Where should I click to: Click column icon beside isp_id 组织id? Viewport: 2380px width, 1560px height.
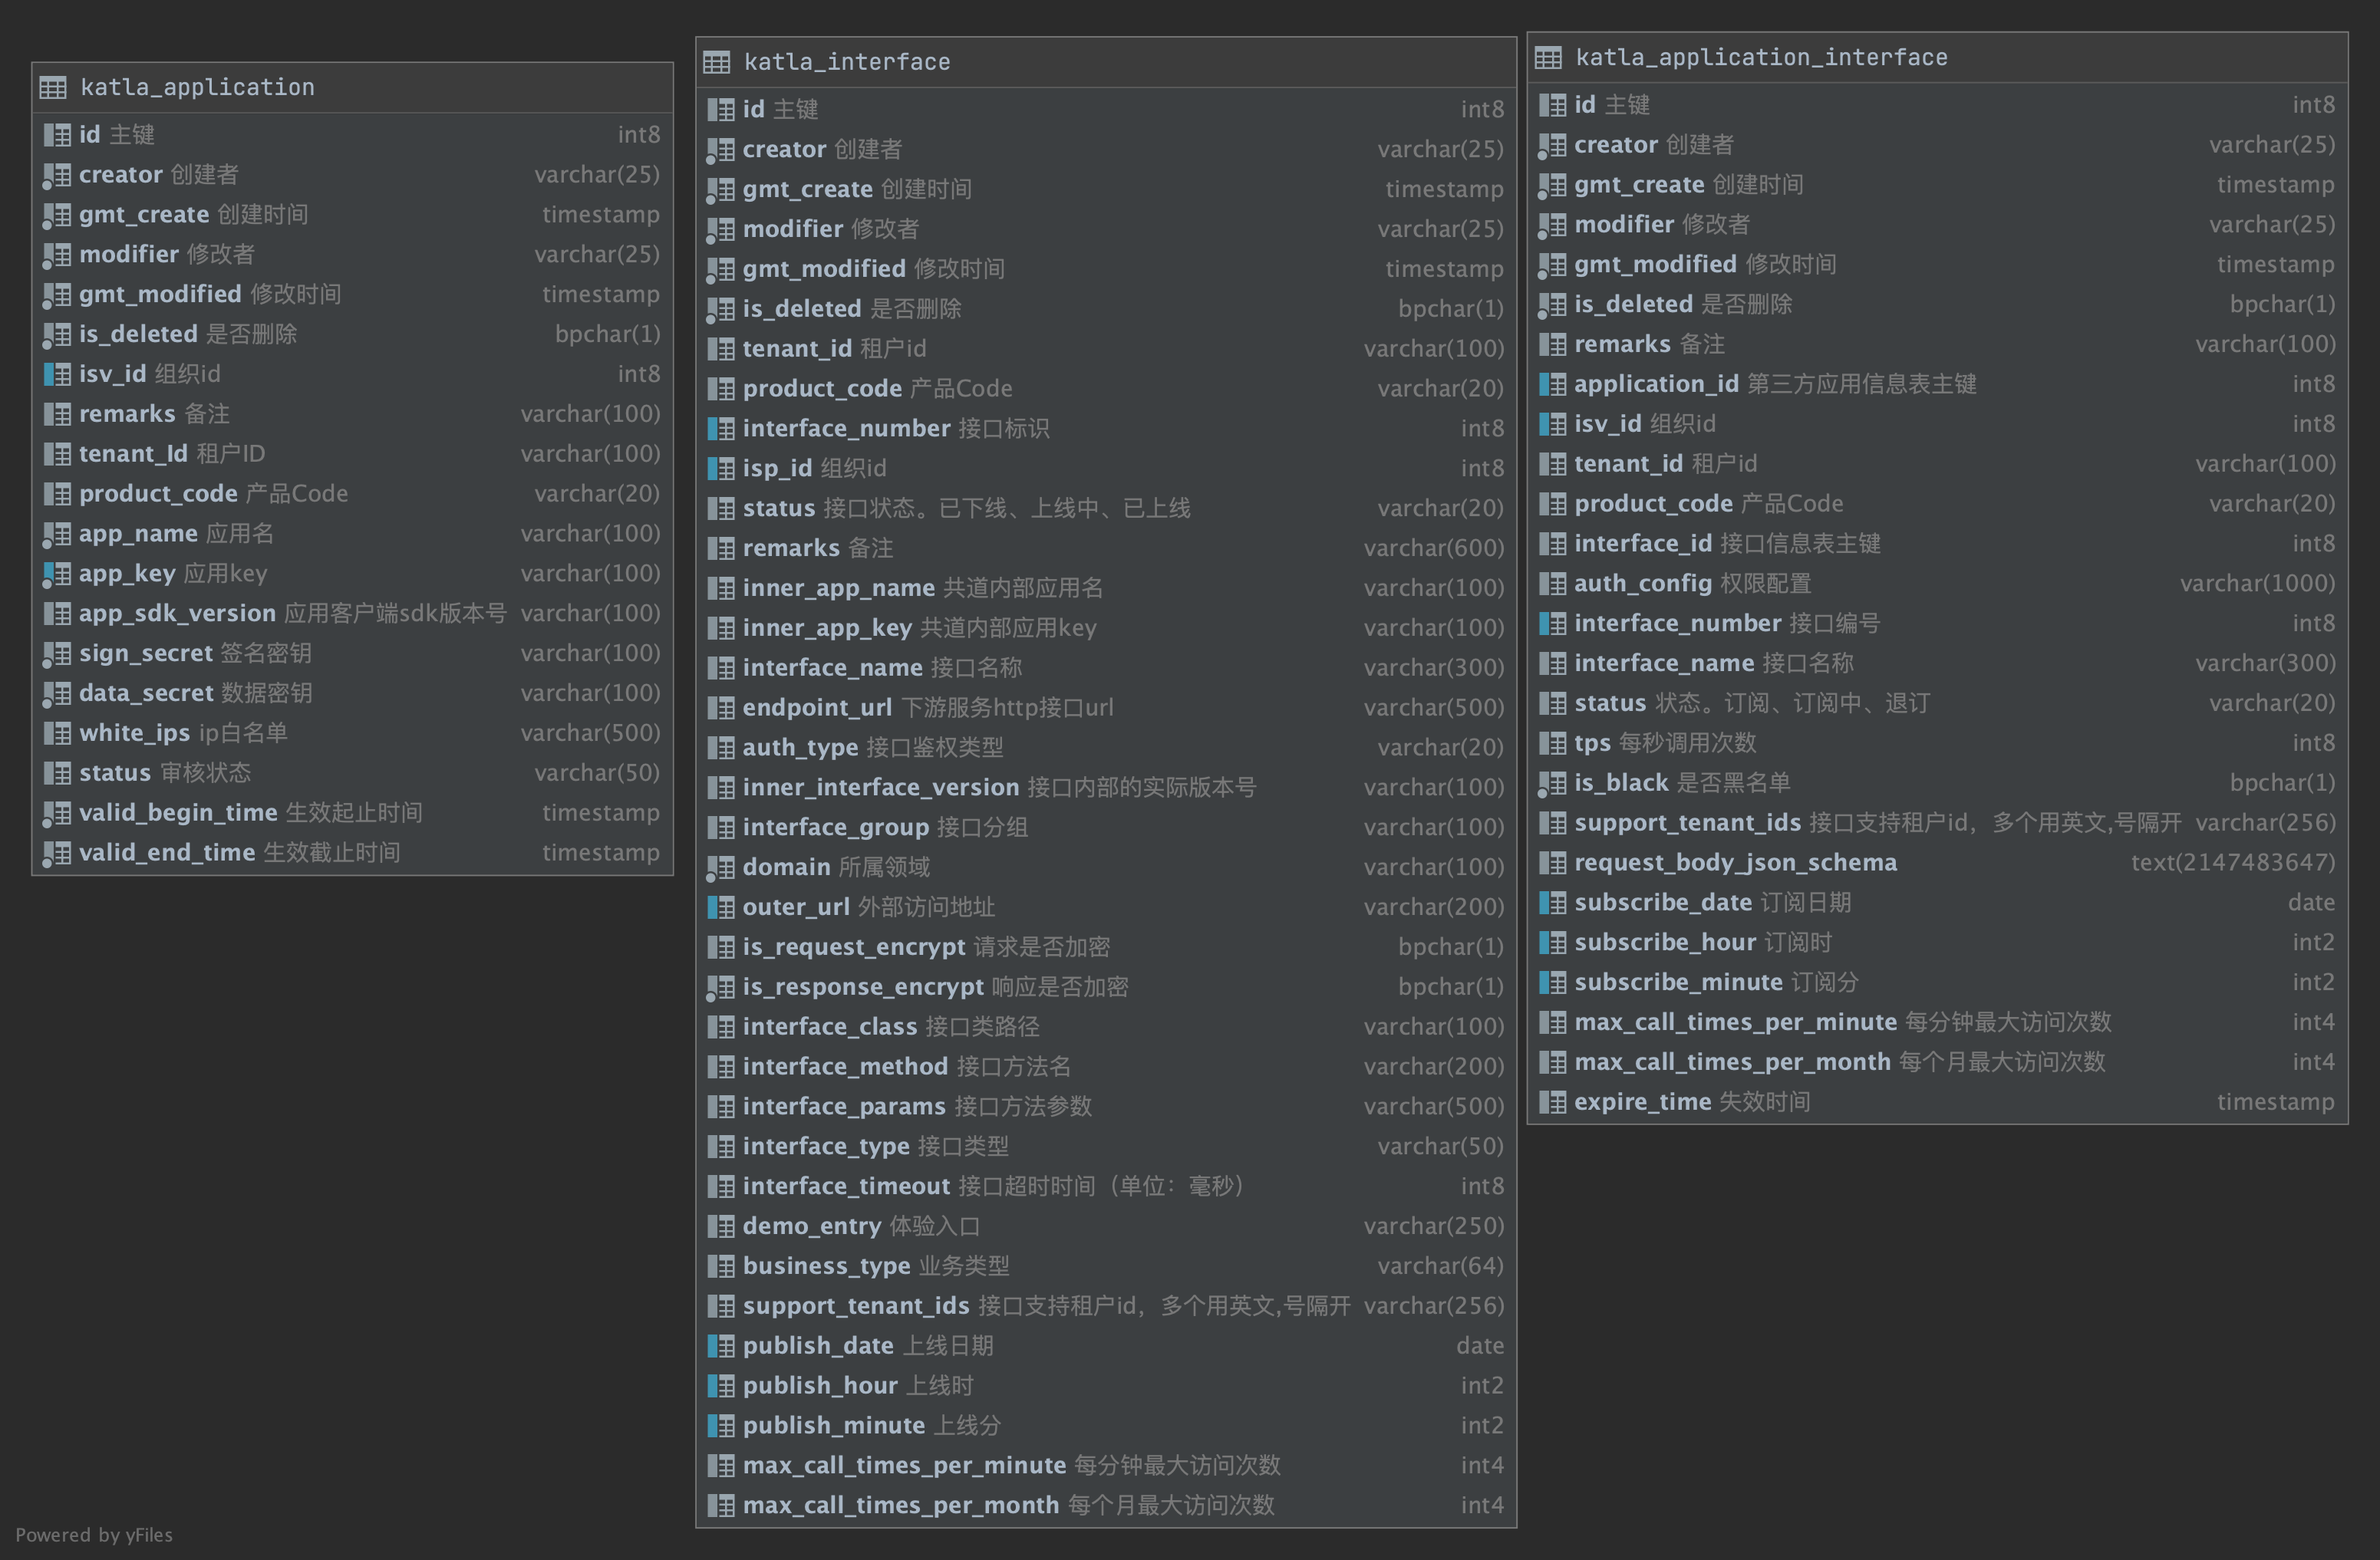[720, 469]
